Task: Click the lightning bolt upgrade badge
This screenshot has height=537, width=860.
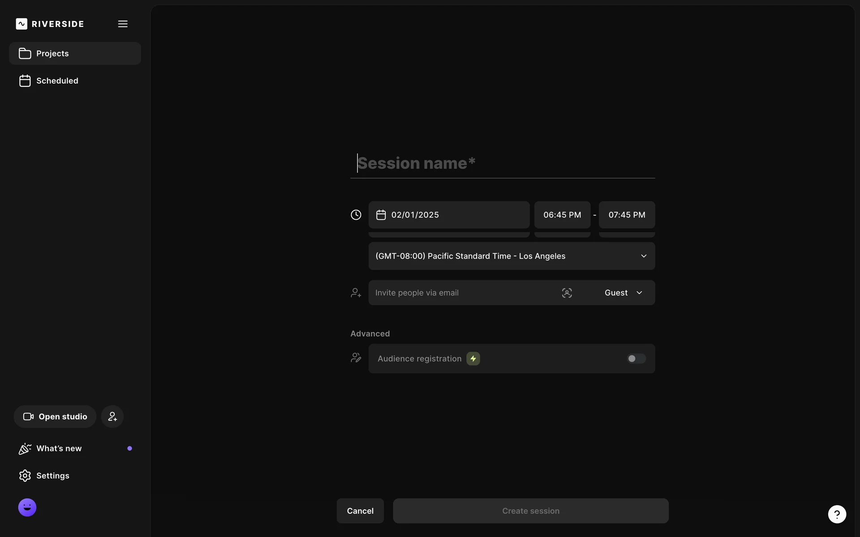Action: (473, 358)
